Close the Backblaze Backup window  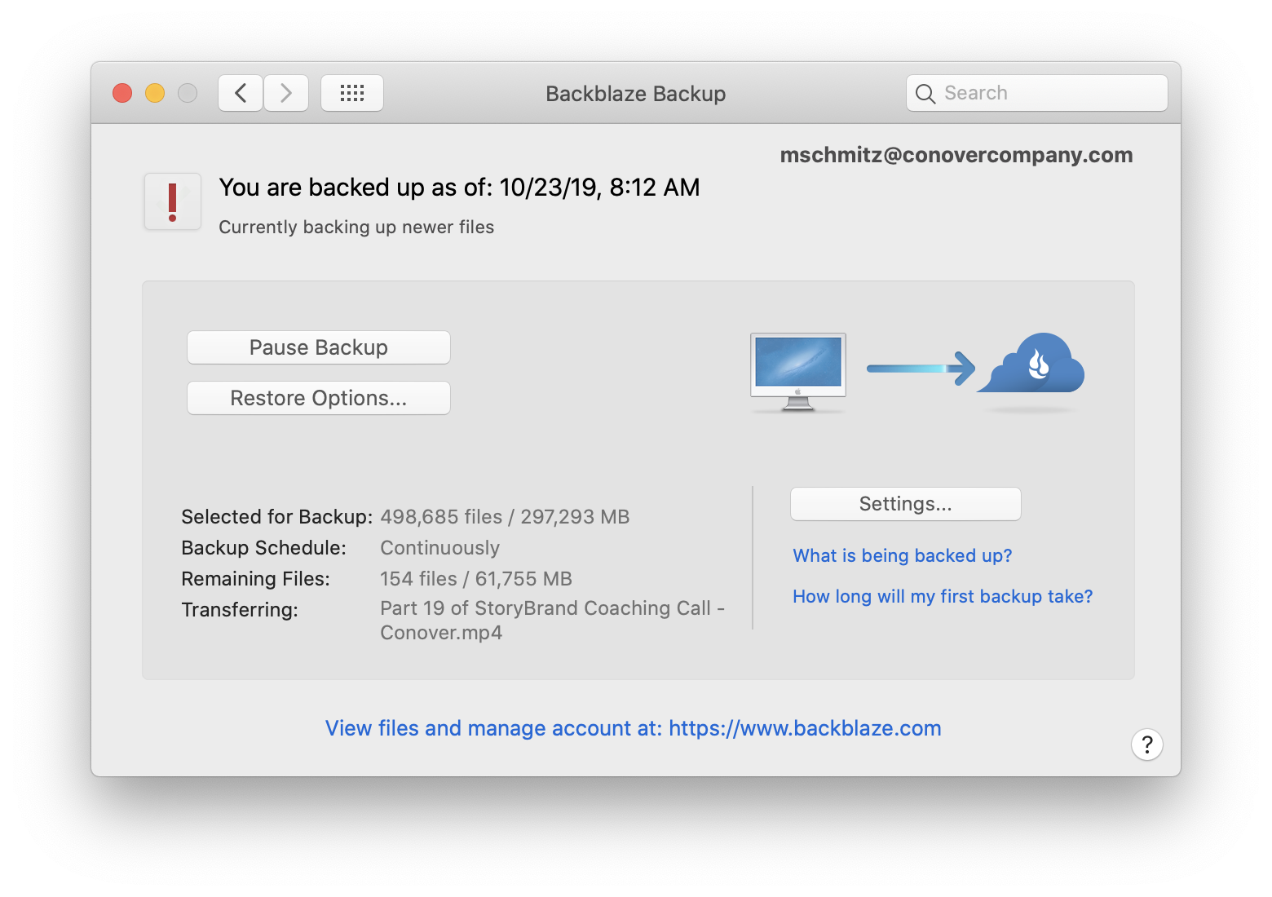pos(122,93)
